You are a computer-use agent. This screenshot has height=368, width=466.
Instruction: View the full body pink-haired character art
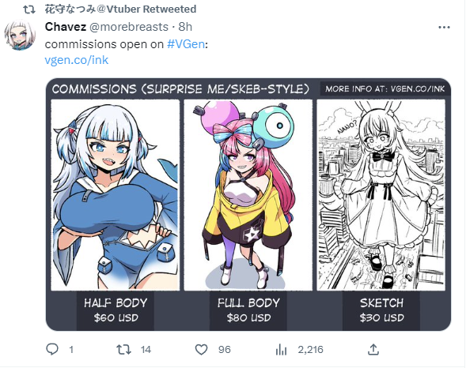click(x=248, y=195)
